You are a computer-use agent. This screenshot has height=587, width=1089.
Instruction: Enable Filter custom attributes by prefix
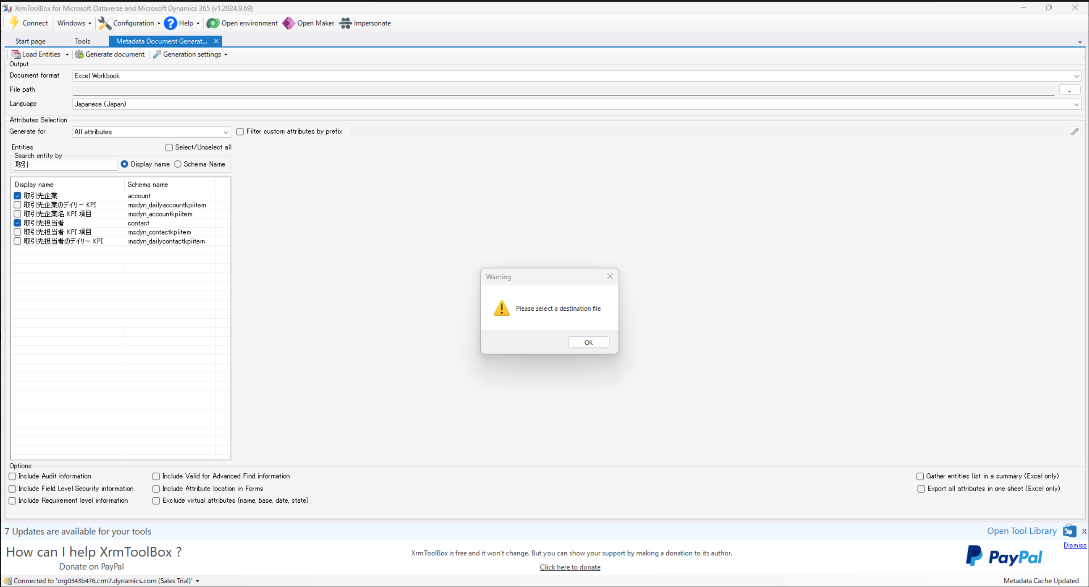coord(240,132)
